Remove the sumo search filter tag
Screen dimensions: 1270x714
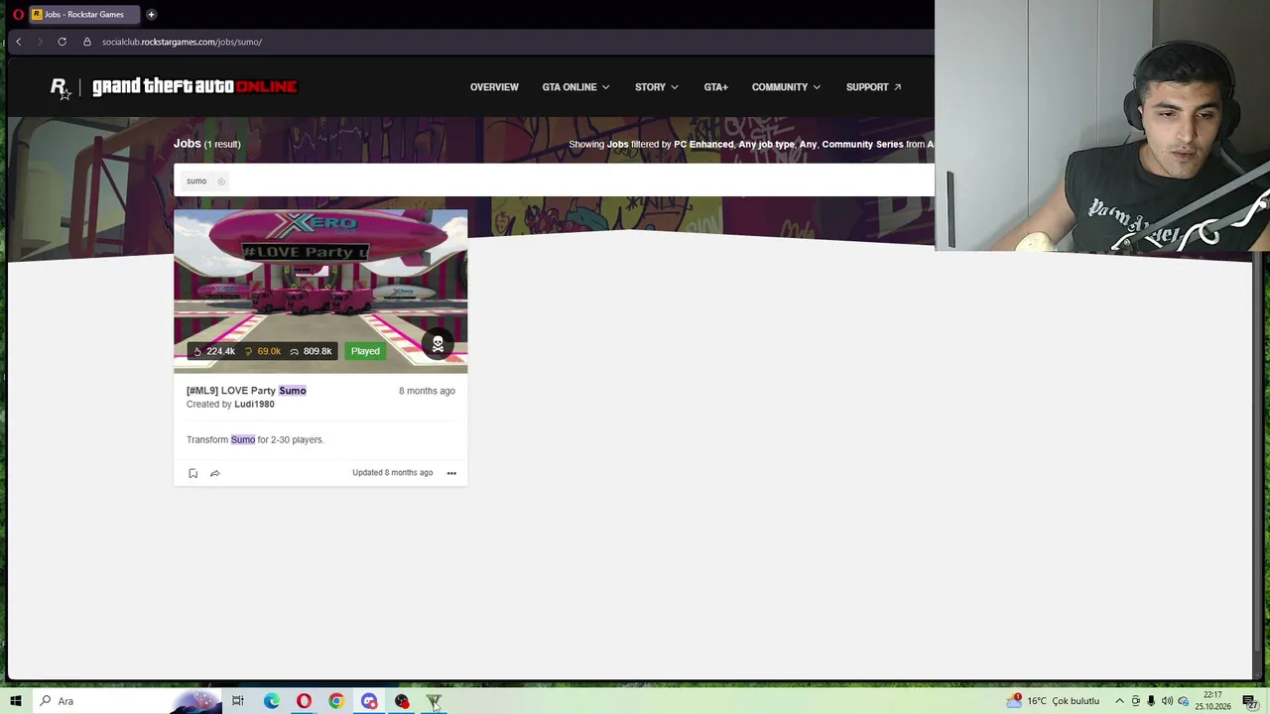click(x=221, y=181)
